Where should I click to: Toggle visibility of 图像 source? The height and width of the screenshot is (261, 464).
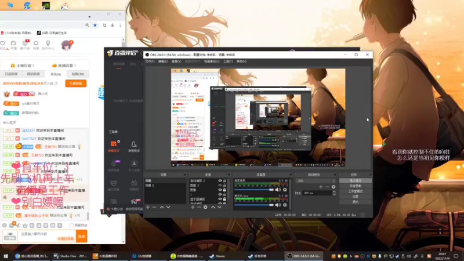220,190
